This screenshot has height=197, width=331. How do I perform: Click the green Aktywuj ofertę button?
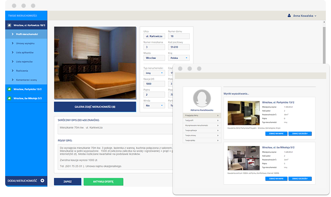[x=103, y=182]
